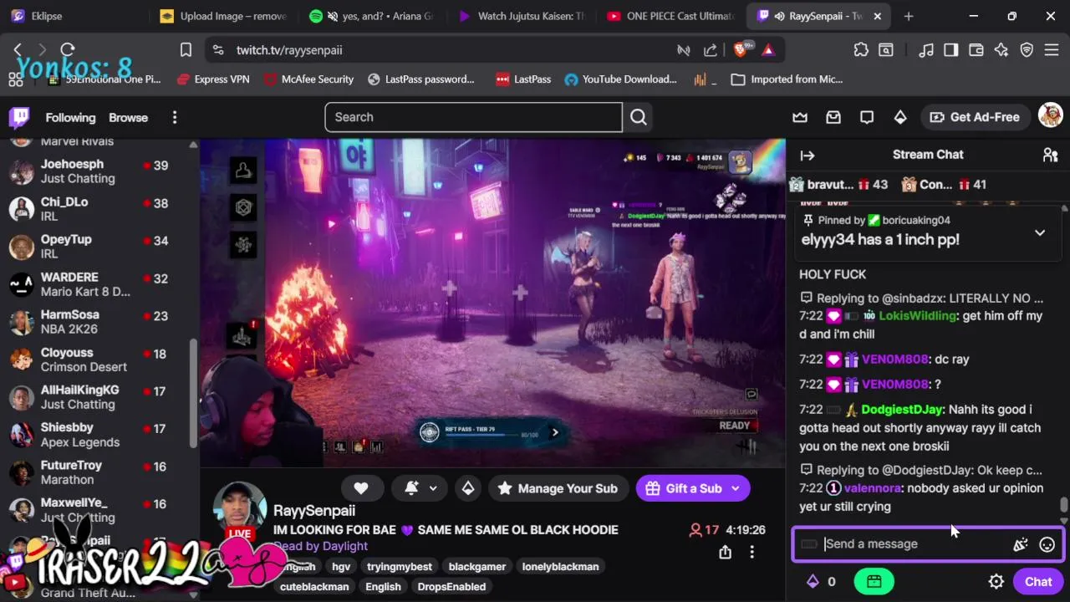Image resolution: width=1070 pixels, height=602 pixels.
Task: Click the Brave Shields lion icon
Action: tap(741, 50)
